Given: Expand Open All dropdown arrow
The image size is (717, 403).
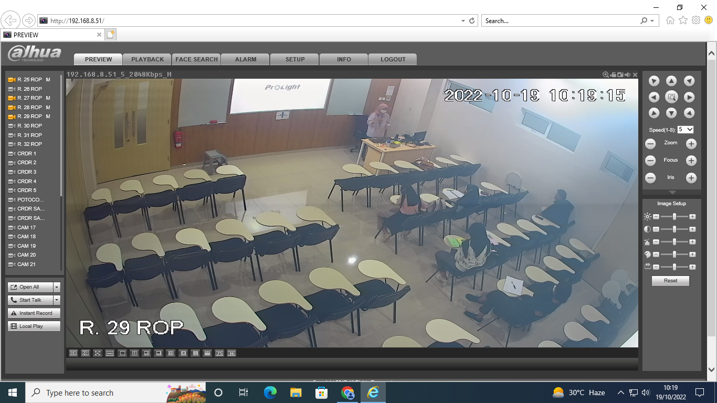Looking at the screenshot, I should click(x=57, y=287).
